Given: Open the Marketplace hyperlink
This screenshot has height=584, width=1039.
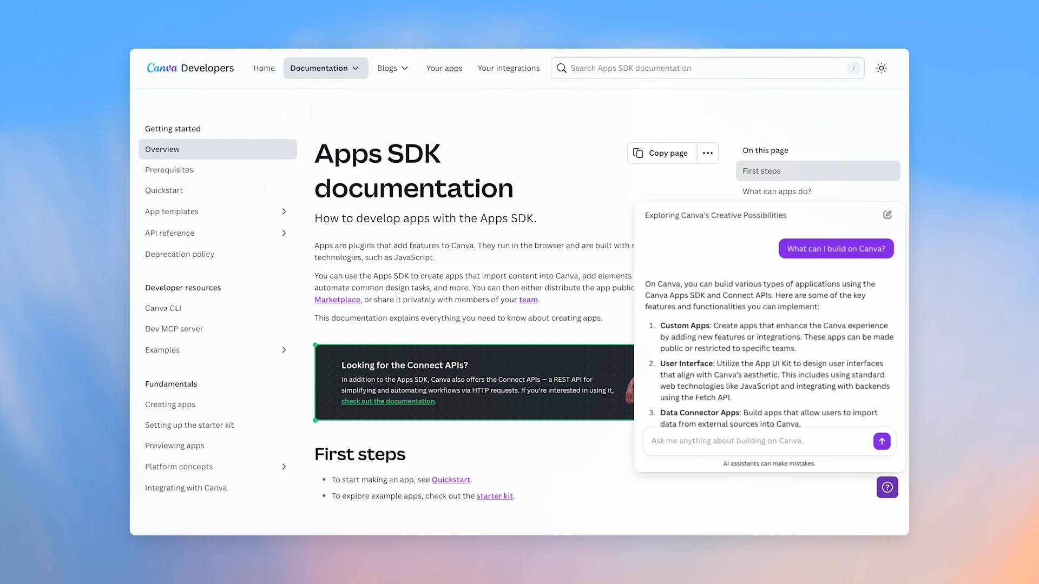Looking at the screenshot, I should tap(337, 300).
